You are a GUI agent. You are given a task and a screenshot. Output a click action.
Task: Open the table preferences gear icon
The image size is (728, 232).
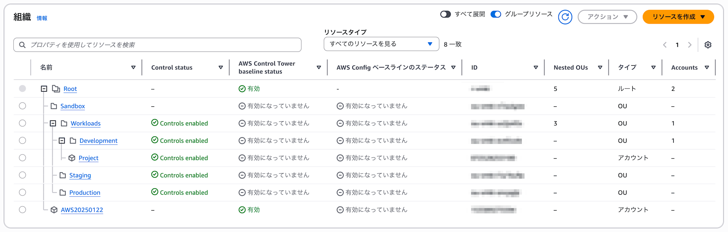(x=708, y=45)
